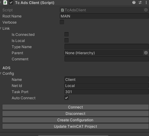Toggle the Is Connected checkbox

[x=66, y=34]
